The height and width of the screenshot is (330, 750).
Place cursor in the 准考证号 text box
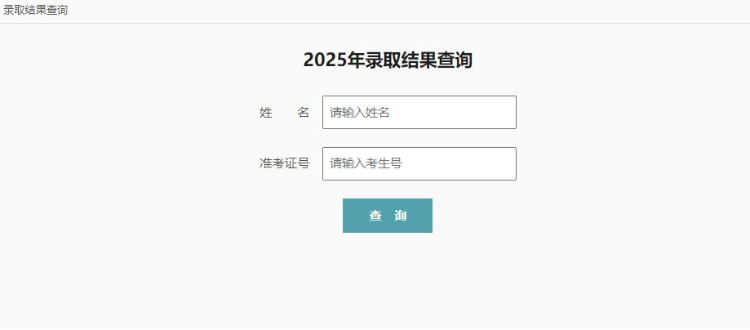point(419,163)
